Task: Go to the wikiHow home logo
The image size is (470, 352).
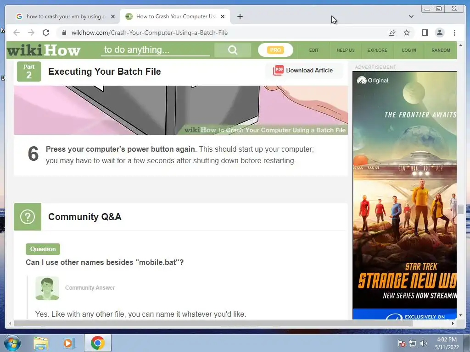Action: point(44,50)
